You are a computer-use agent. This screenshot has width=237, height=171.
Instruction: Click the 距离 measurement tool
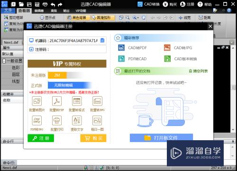point(205,18)
